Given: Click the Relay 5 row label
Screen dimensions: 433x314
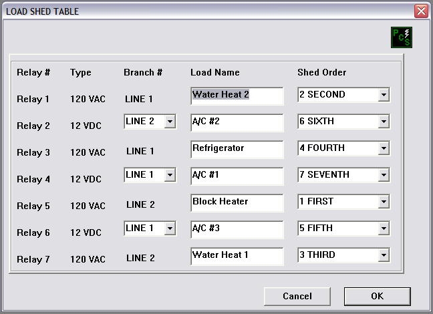Looking at the screenshot, I should pyautogui.click(x=33, y=206).
